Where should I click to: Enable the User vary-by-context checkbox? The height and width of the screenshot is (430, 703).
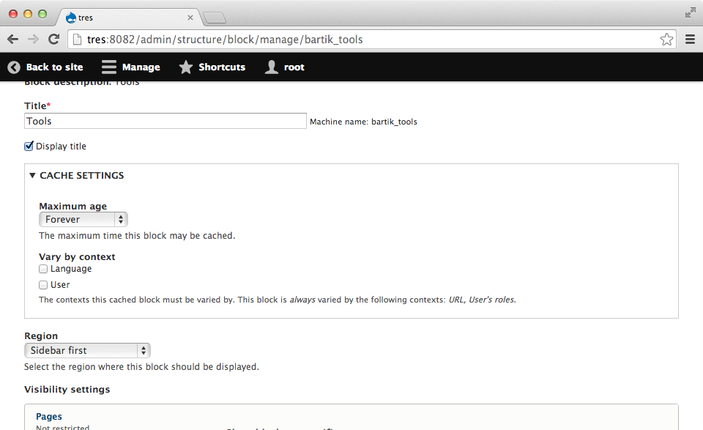point(43,284)
